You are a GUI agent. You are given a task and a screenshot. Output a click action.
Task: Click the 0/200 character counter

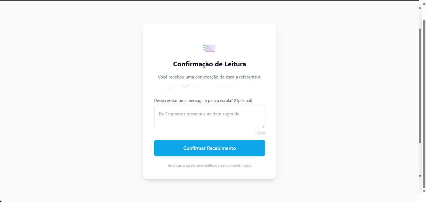pyautogui.click(x=261, y=133)
